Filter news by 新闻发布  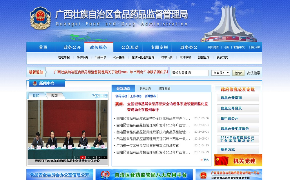(x=150, y=96)
